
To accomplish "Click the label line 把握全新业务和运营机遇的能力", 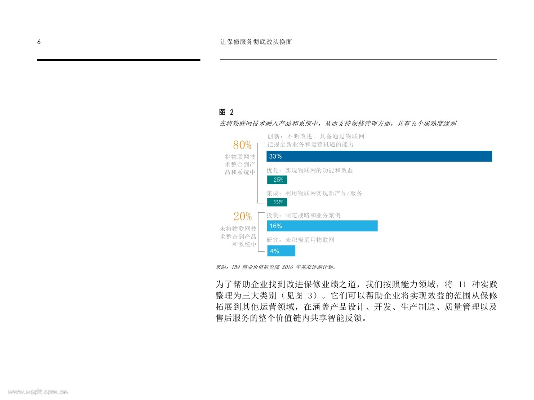I will click(x=311, y=145).
